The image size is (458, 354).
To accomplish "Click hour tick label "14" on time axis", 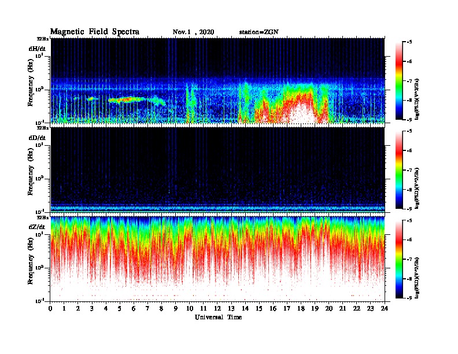I will pyautogui.click(x=245, y=308).
